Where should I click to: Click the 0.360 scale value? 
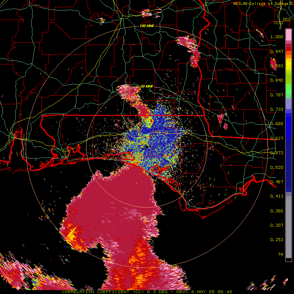[277, 211]
